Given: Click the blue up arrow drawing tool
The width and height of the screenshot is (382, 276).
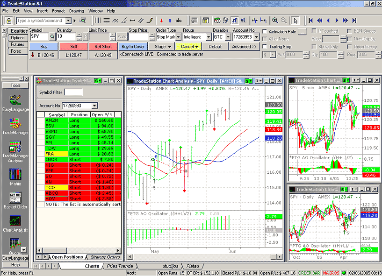Looking at the screenshot, I should click(x=170, y=21).
